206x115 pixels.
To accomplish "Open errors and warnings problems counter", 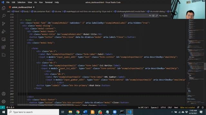I will pos(10,107).
